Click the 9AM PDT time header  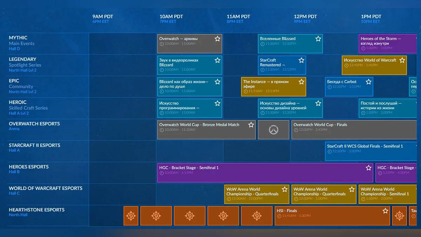(x=103, y=17)
